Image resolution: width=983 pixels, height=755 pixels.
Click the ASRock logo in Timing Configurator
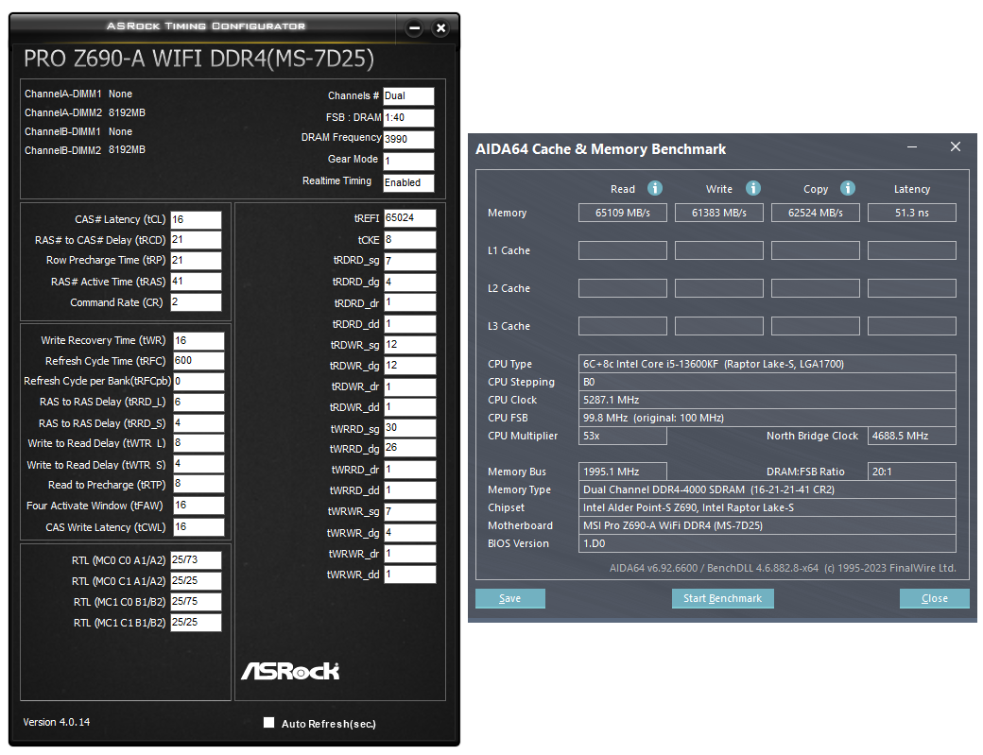(290, 671)
